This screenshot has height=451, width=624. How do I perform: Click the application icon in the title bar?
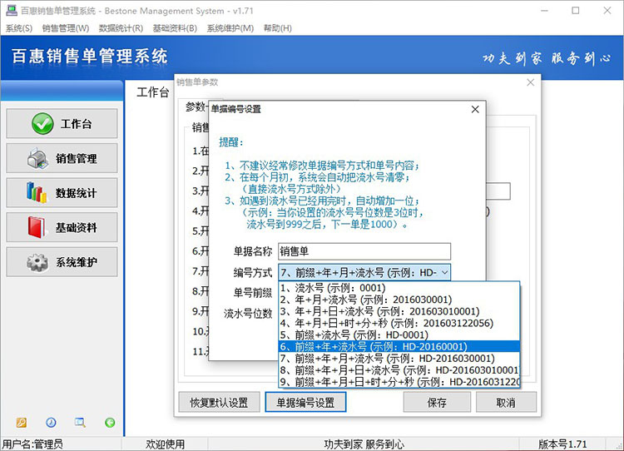(x=12, y=11)
